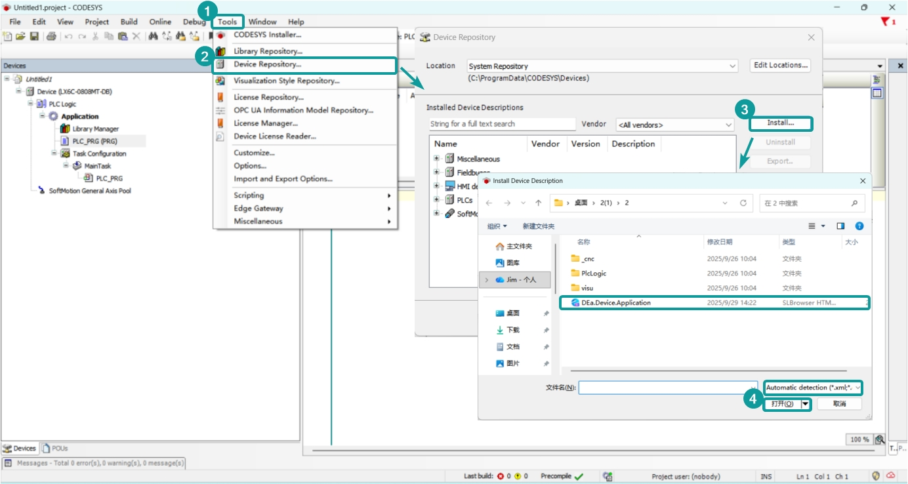
Task: Expand the Miscellaneous device category
Action: click(x=437, y=159)
